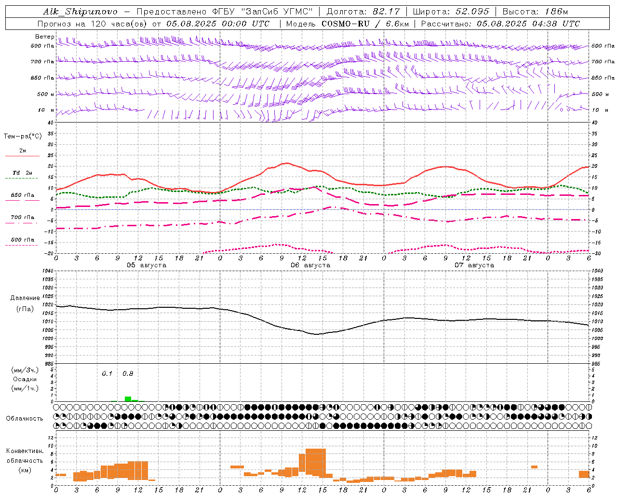The height and width of the screenshot is (494, 617).
Task: Select the precipitation value 0.8
Action: click(128, 374)
